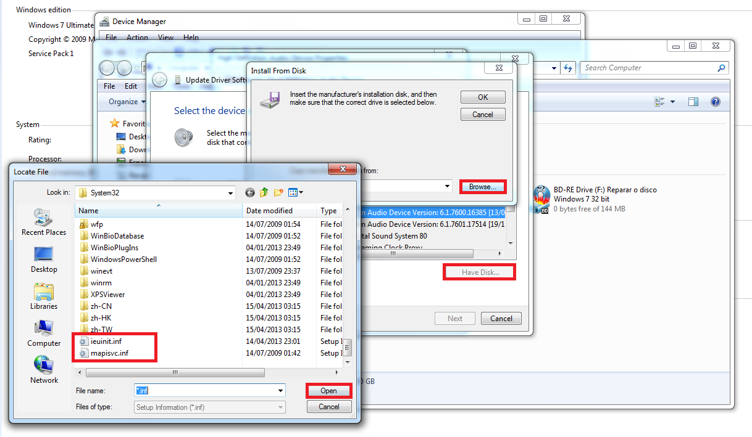752x437 pixels.
Task: Open the Action menu in Device Manager
Action: coord(137,38)
